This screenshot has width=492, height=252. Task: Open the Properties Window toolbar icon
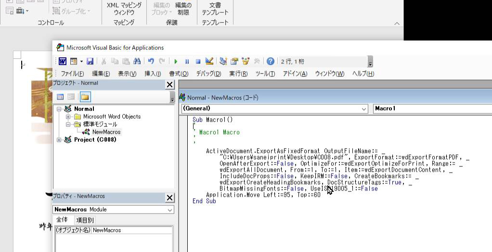tap(234, 62)
